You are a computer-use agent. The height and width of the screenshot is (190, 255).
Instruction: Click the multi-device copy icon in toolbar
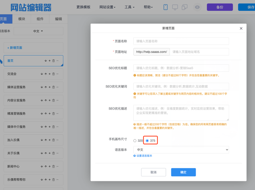pyautogui.click(x=184, y=7)
